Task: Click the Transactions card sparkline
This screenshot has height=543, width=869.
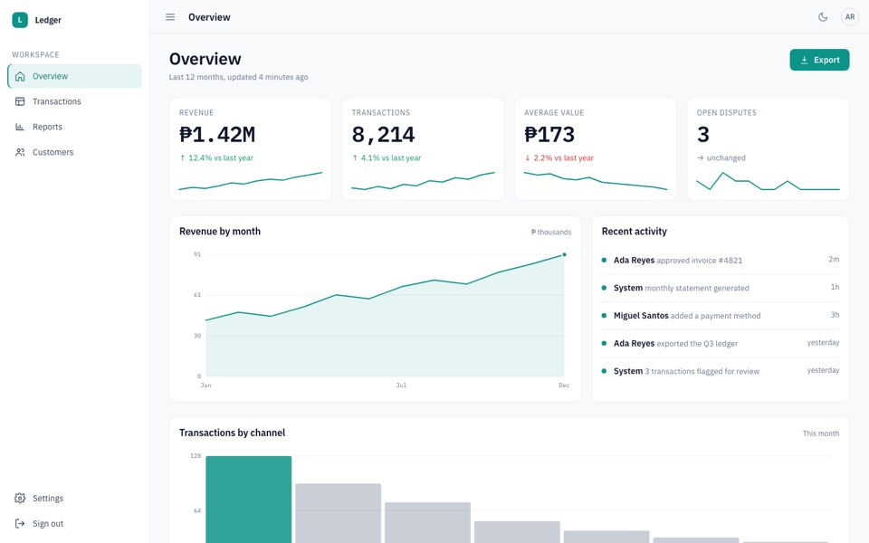Action: click(x=423, y=181)
